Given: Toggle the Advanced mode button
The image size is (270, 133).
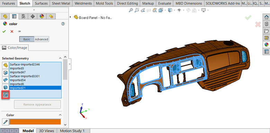Looking at the screenshot, I should tap(42, 39).
